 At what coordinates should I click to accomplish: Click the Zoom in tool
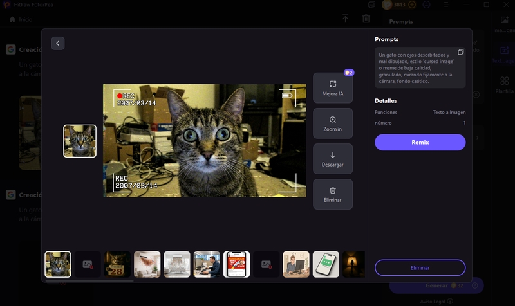click(333, 123)
